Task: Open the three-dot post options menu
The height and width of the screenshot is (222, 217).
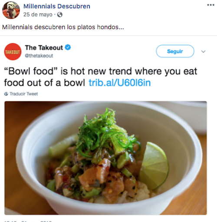Action: 210,5
